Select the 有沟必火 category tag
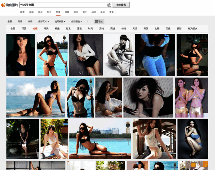215x170 pixels. pyautogui.click(x=193, y=29)
